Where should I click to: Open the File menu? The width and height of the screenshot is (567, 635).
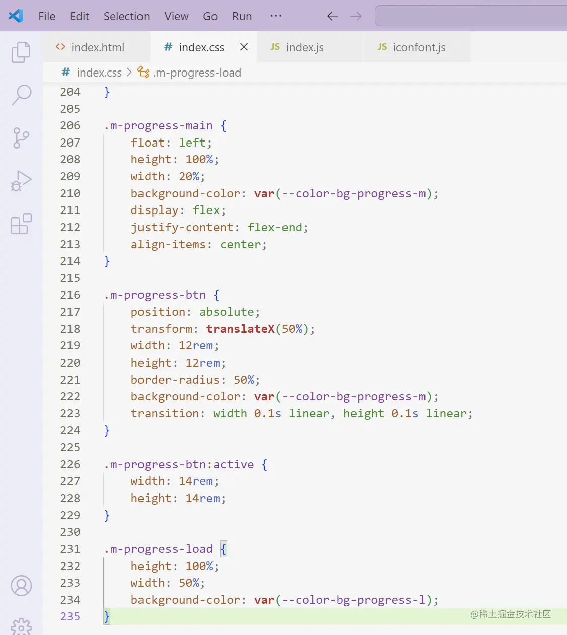47,16
